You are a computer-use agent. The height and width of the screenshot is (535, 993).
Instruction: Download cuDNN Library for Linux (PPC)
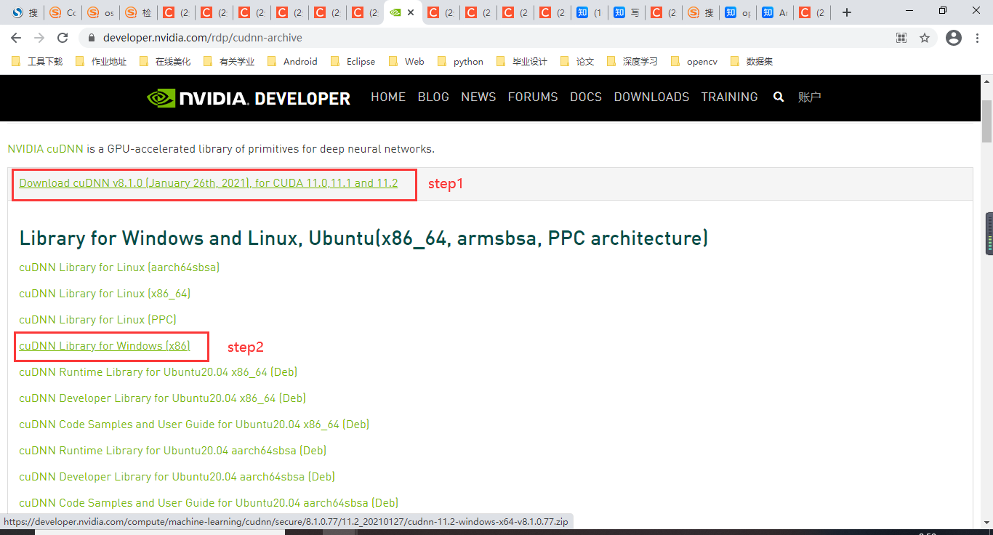pos(97,320)
